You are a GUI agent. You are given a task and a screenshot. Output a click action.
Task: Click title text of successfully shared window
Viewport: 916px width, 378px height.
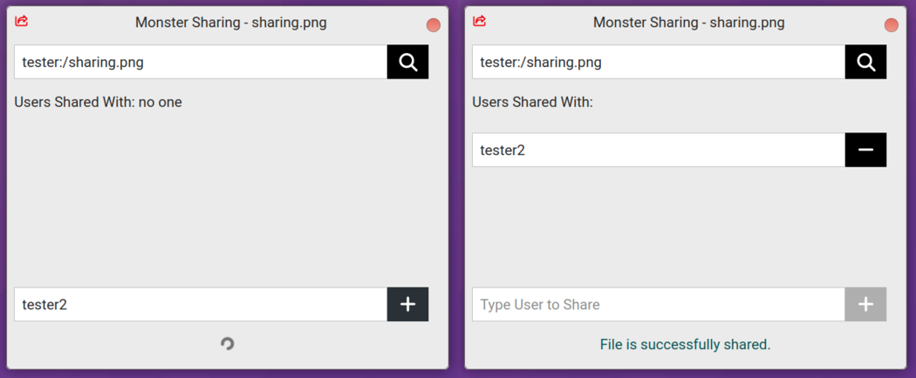pos(689,23)
